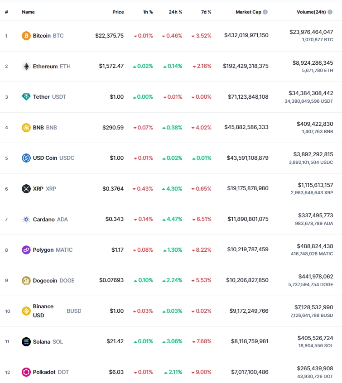
Task: Click the Bitcoin coin logo icon
Action: 26,36
